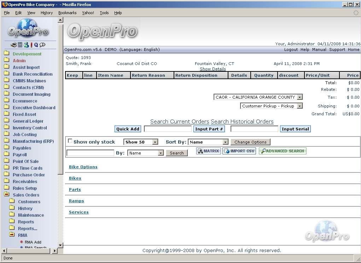The height and width of the screenshot is (263, 361).
Task: Click the Matrix button icon
Action: [x=208, y=151]
